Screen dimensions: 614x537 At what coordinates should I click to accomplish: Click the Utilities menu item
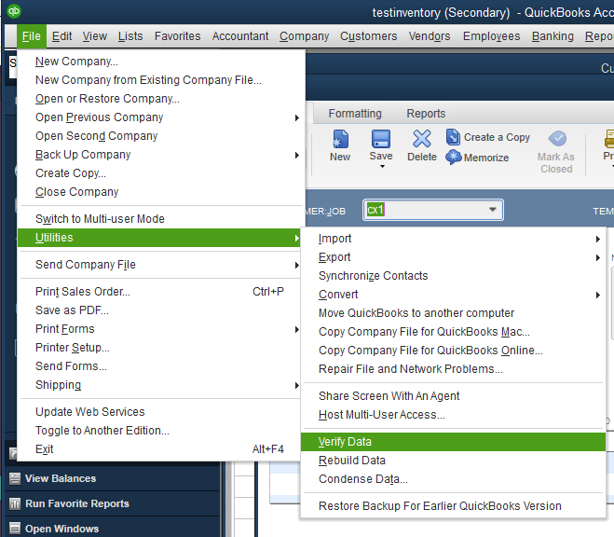(159, 238)
